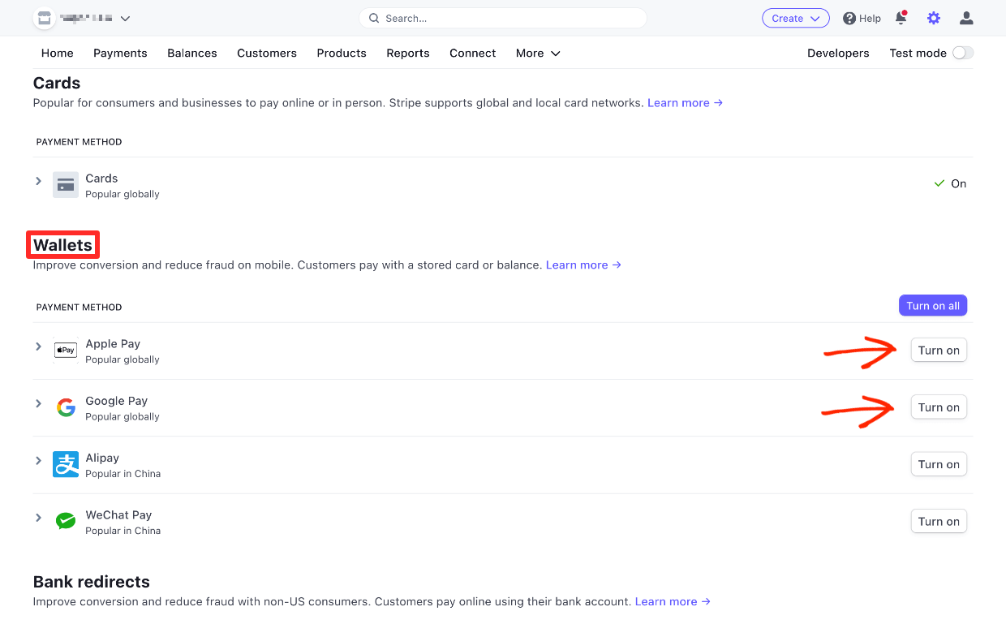
Task: Click the WeChat Pay logo icon
Action: [x=66, y=521]
